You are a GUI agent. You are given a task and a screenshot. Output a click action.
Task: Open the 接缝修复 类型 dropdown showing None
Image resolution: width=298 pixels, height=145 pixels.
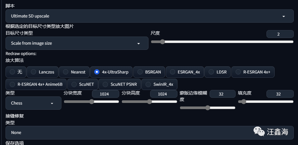[x=149, y=132]
